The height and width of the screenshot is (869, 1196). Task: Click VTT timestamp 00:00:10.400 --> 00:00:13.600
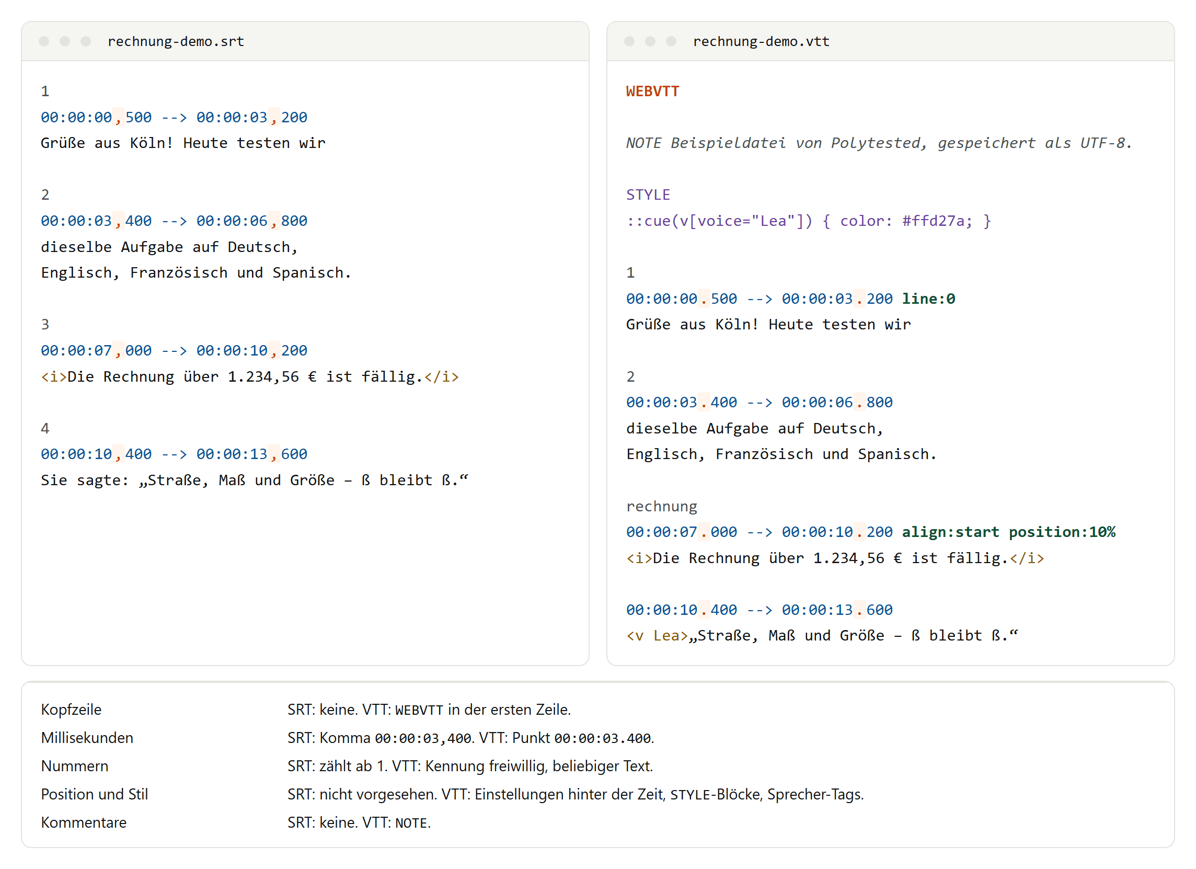tap(760, 610)
